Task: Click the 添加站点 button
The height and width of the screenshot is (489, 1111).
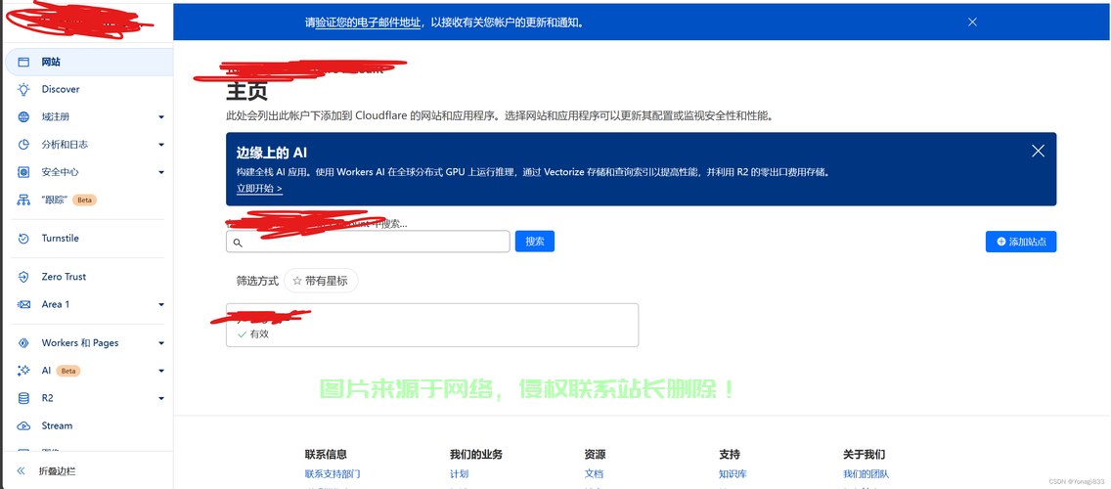Action: pyautogui.click(x=1020, y=241)
